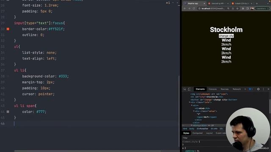The width and height of the screenshot is (271, 152).
Task: Collapse the div class value node
Action: click(x=194, y=111)
